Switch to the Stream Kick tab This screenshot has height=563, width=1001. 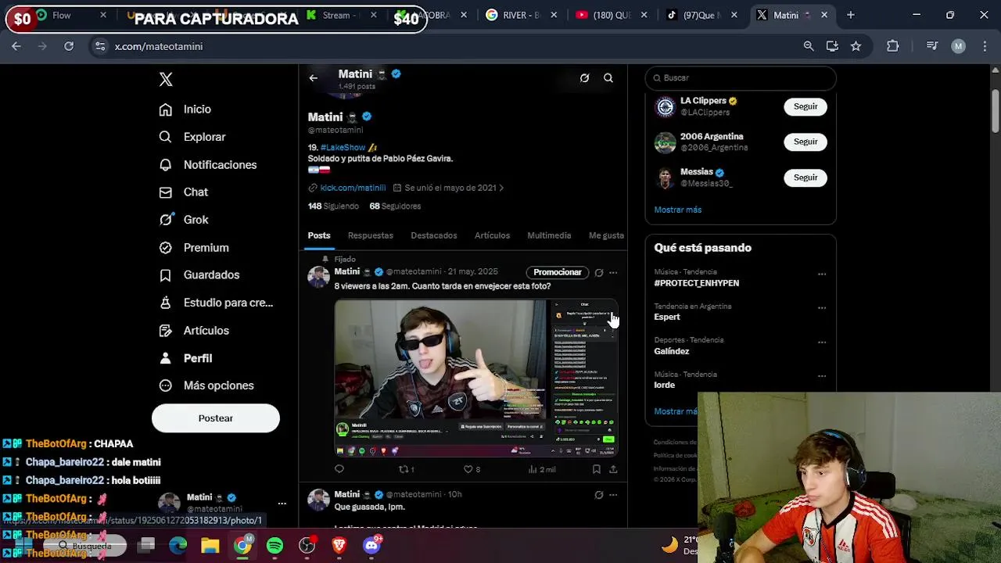click(343, 15)
